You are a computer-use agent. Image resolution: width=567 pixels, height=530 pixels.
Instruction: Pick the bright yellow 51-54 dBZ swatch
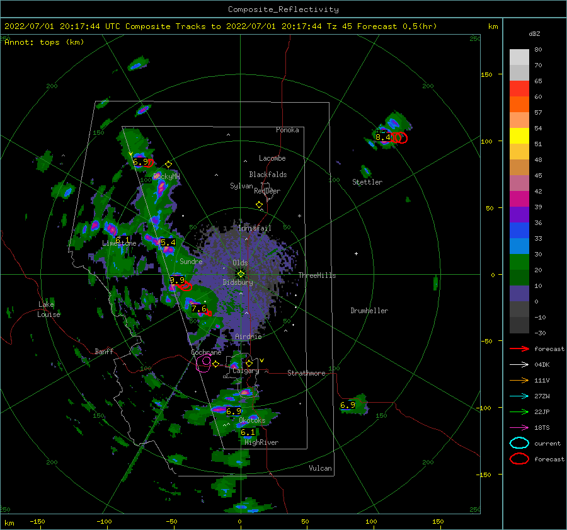519,136
